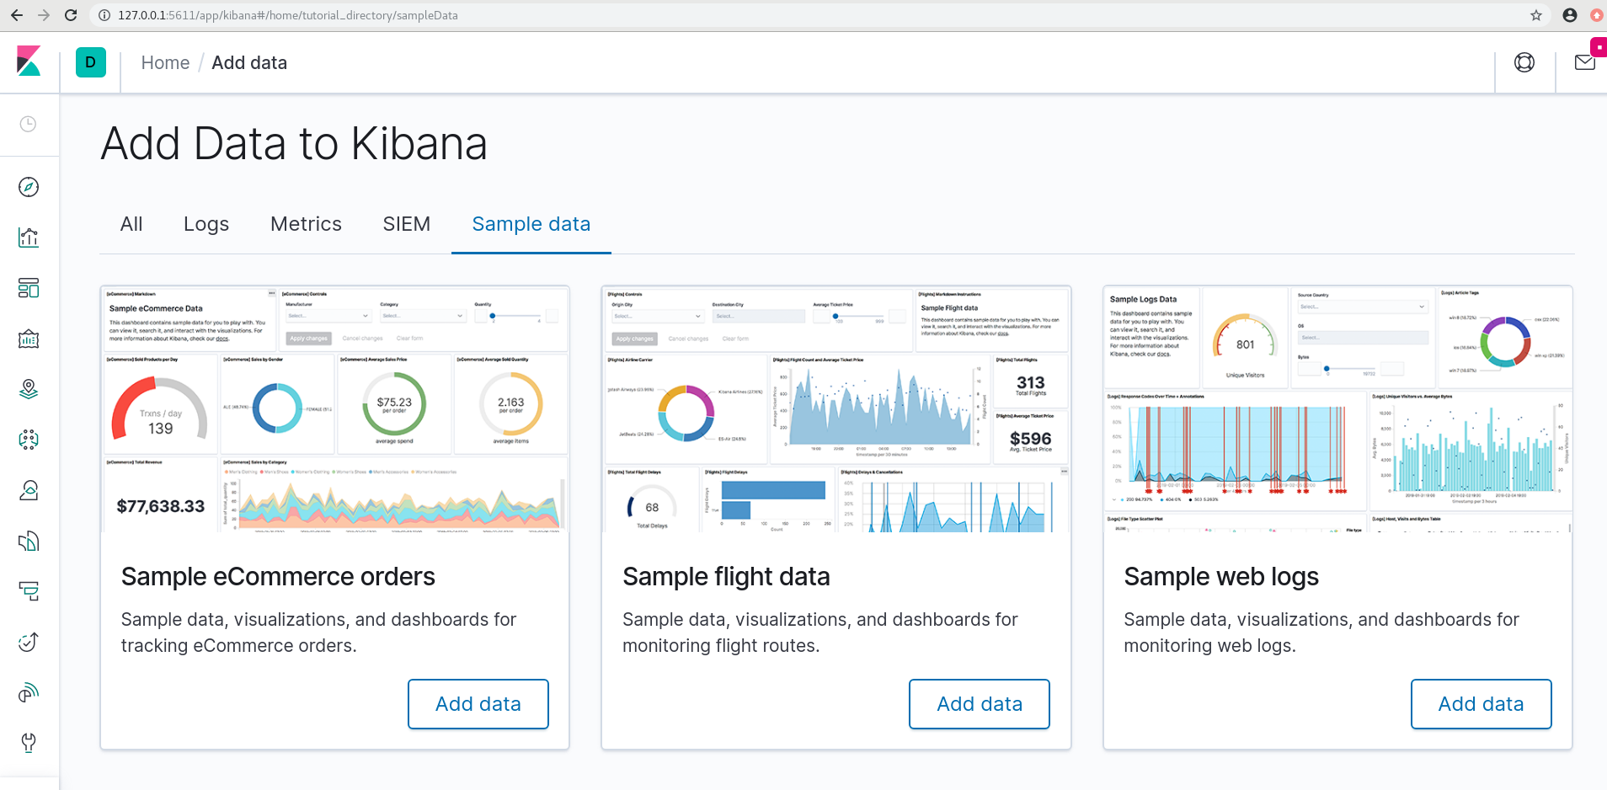1607x790 pixels.
Task: Open Dashboard icon in sidebar
Action: [29, 288]
